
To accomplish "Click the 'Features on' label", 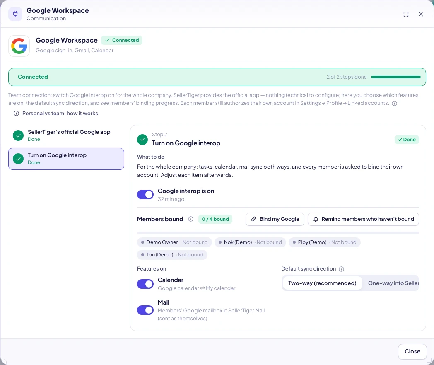I will pos(152,268).
